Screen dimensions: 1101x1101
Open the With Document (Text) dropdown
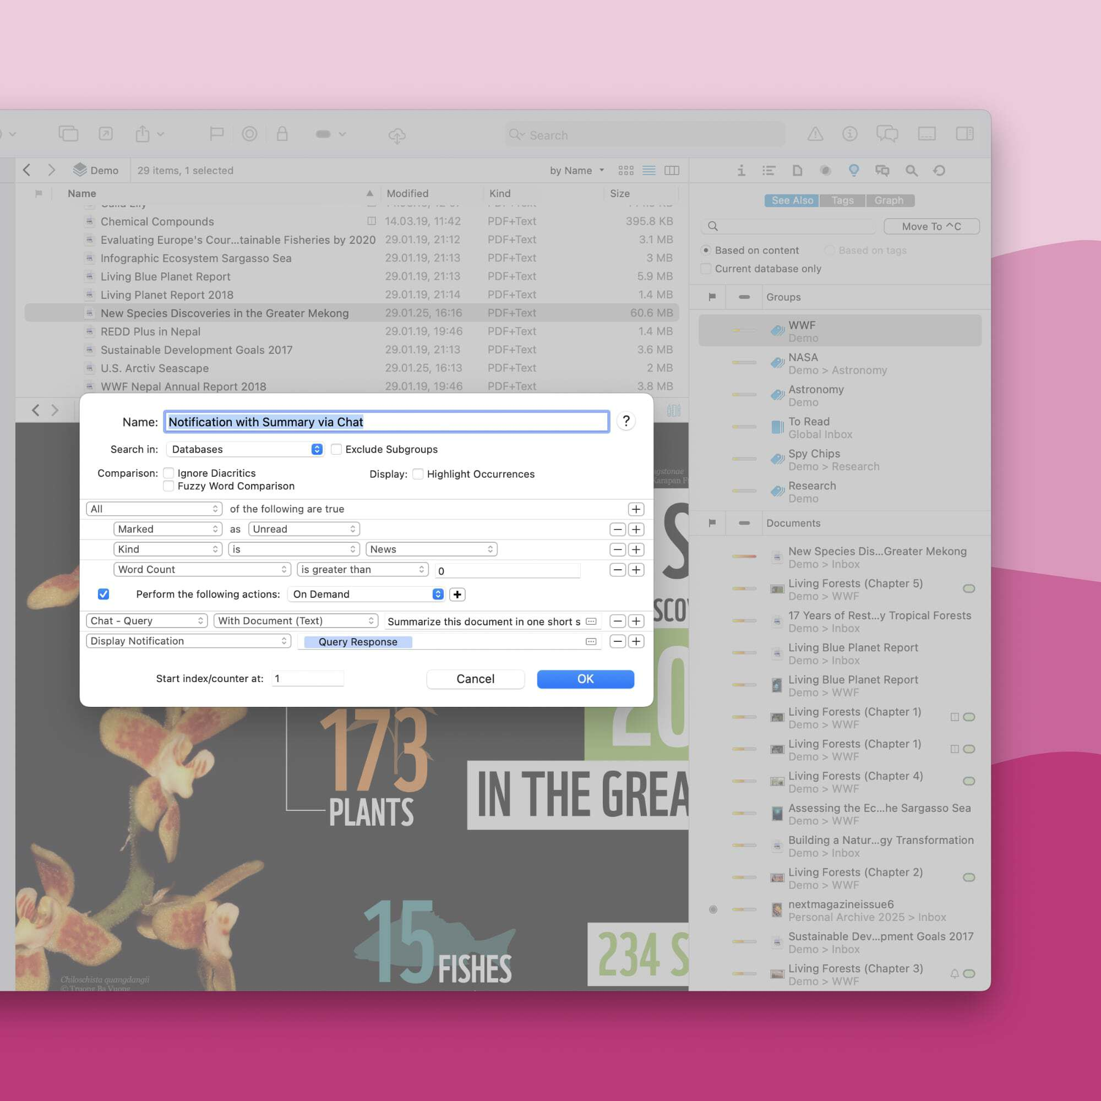[296, 620]
